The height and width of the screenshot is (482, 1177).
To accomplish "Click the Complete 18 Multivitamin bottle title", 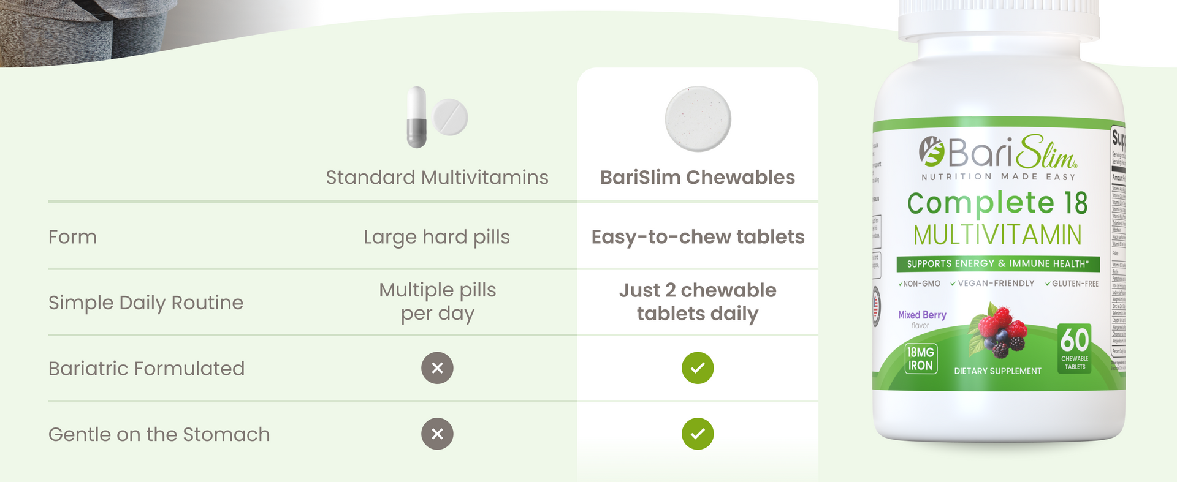I will click(x=997, y=218).
